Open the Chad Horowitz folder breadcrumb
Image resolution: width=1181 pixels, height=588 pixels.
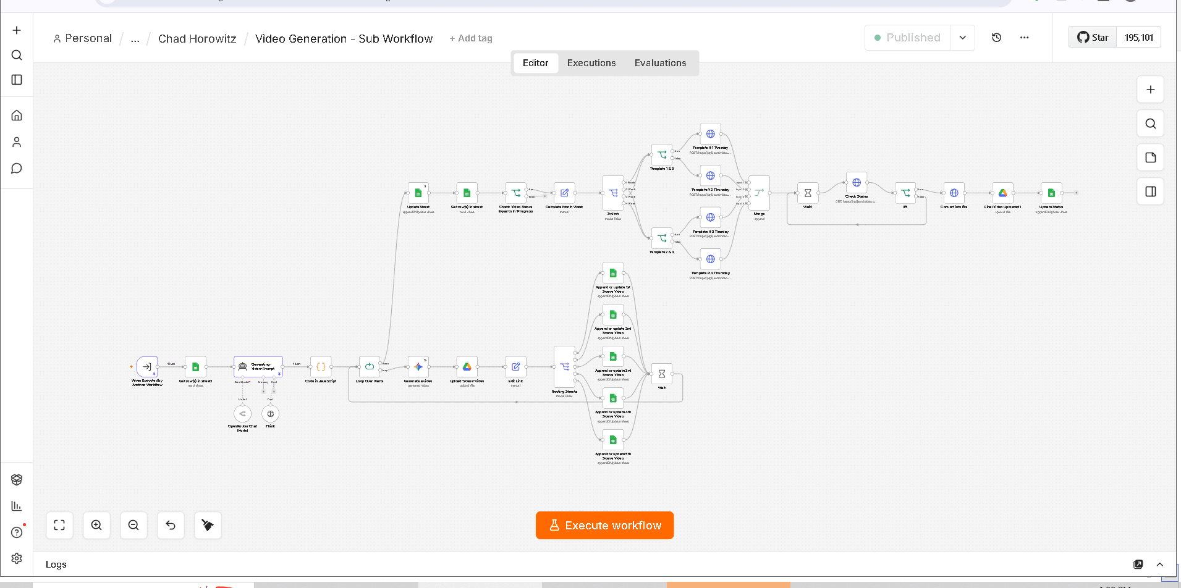coord(197,38)
